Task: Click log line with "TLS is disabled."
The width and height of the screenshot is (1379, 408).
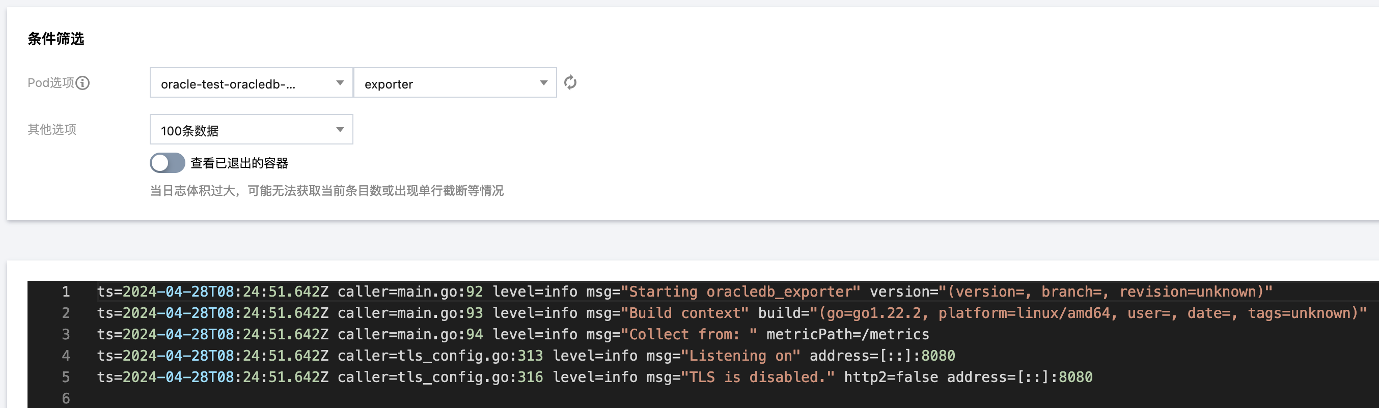Action: [595, 377]
